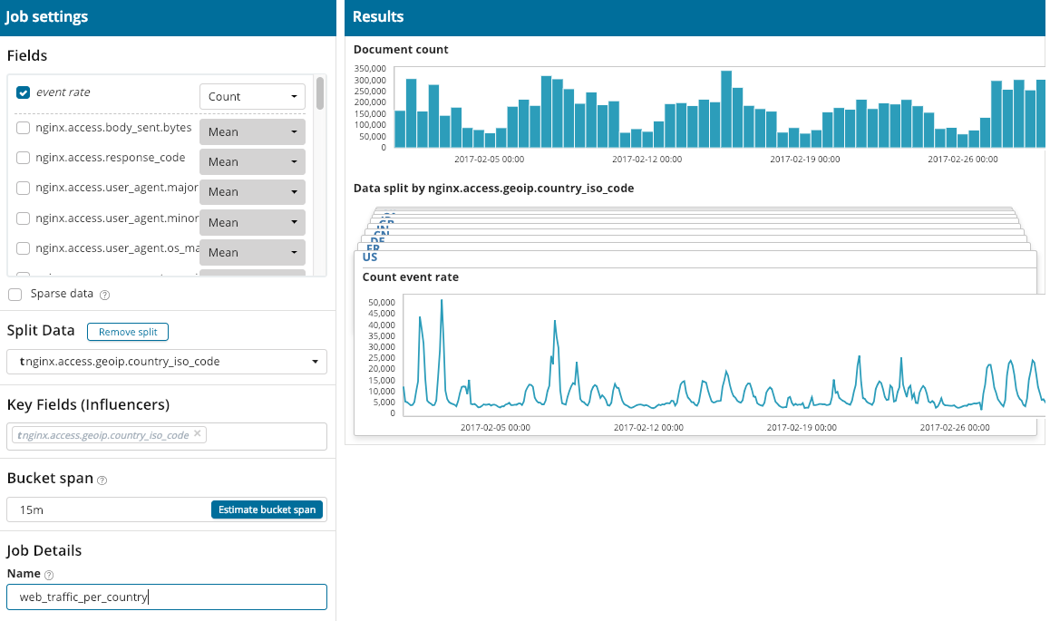Open the Sparse data help tooltip
Viewport: 1050px width, 621px height.
point(103,294)
